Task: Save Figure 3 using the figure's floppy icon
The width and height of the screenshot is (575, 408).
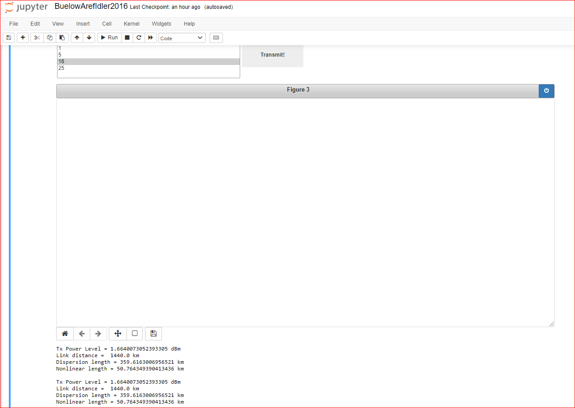Action: (x=153, y=333)
